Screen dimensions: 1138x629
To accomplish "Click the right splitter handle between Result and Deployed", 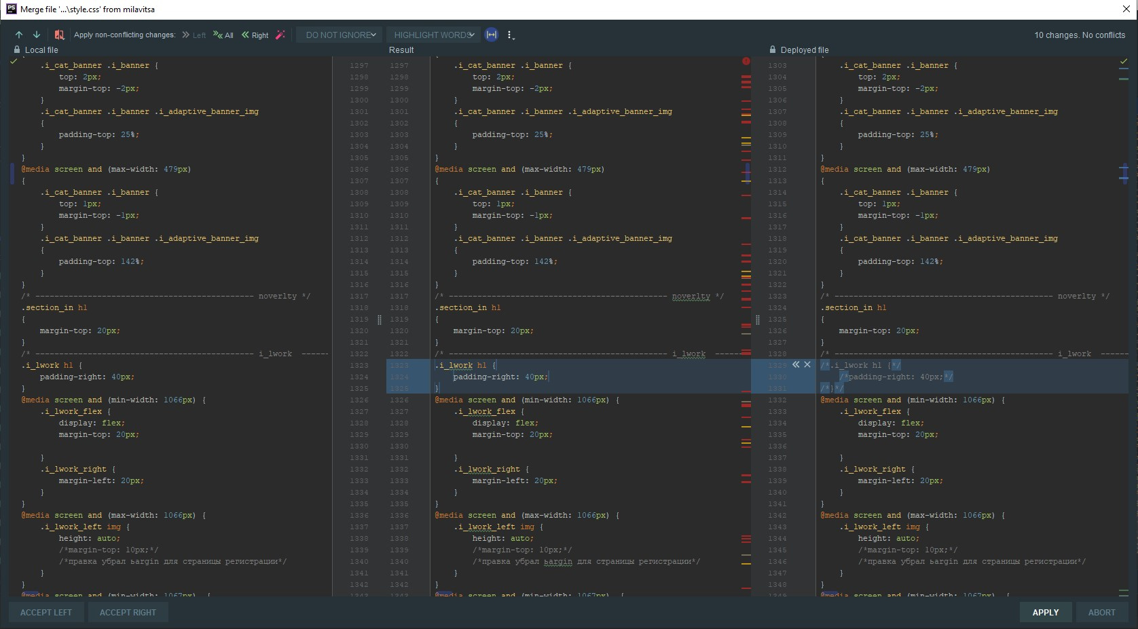I will pyautogui.click(x=758, y=320).
